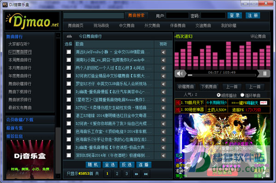The image size is (276, 183).
Task: Go to page 2 of song list
Action: [117, 174]
